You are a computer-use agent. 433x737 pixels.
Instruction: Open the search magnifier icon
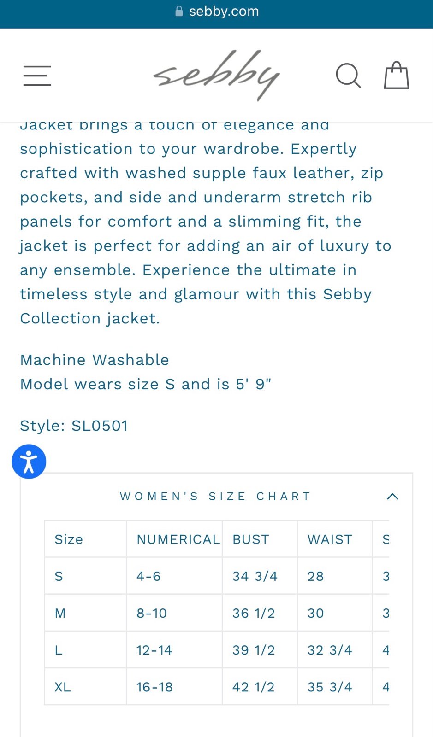coord(348,76)
